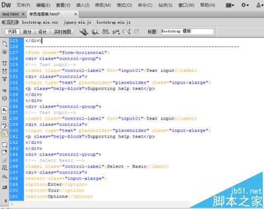Click the Open Documents icon in the coding toolbar
This screenshot has width=264, height=209.
[5, 43]
